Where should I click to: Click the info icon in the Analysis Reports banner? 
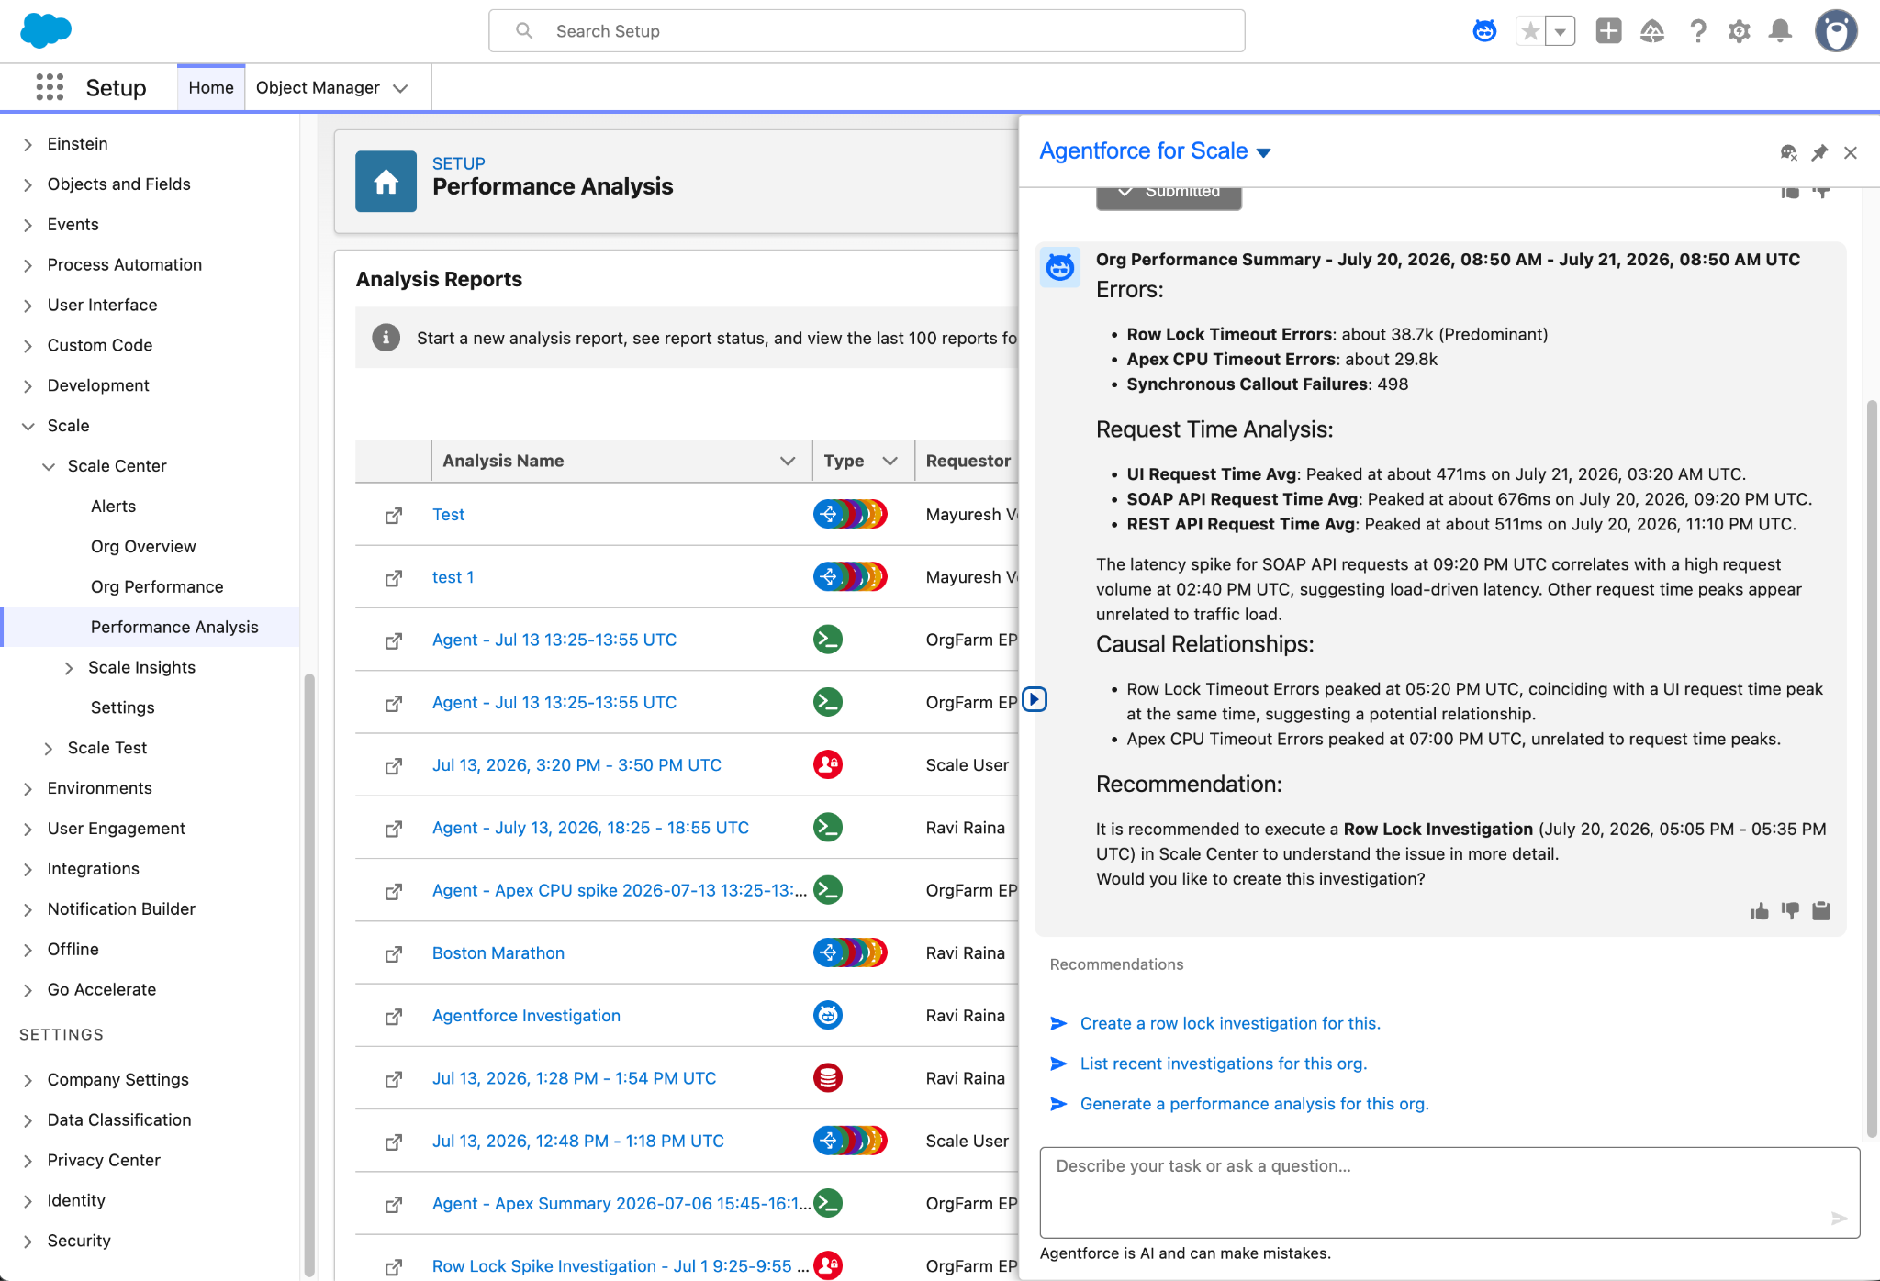coord(386,338)
